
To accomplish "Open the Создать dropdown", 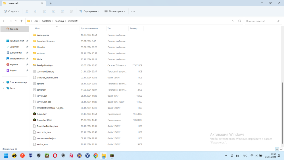I will [x=11, y=11].
